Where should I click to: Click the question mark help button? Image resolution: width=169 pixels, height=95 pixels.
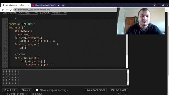pos(126,94)
